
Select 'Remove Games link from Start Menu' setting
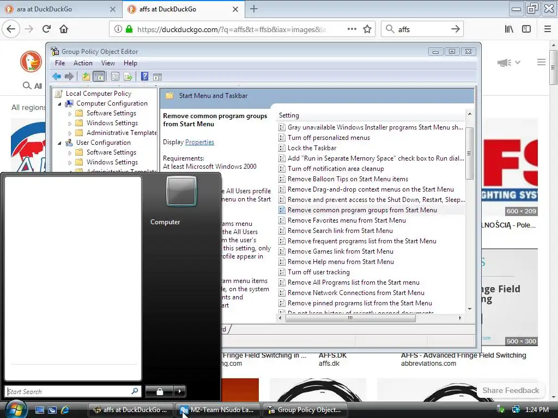point(340,251)
